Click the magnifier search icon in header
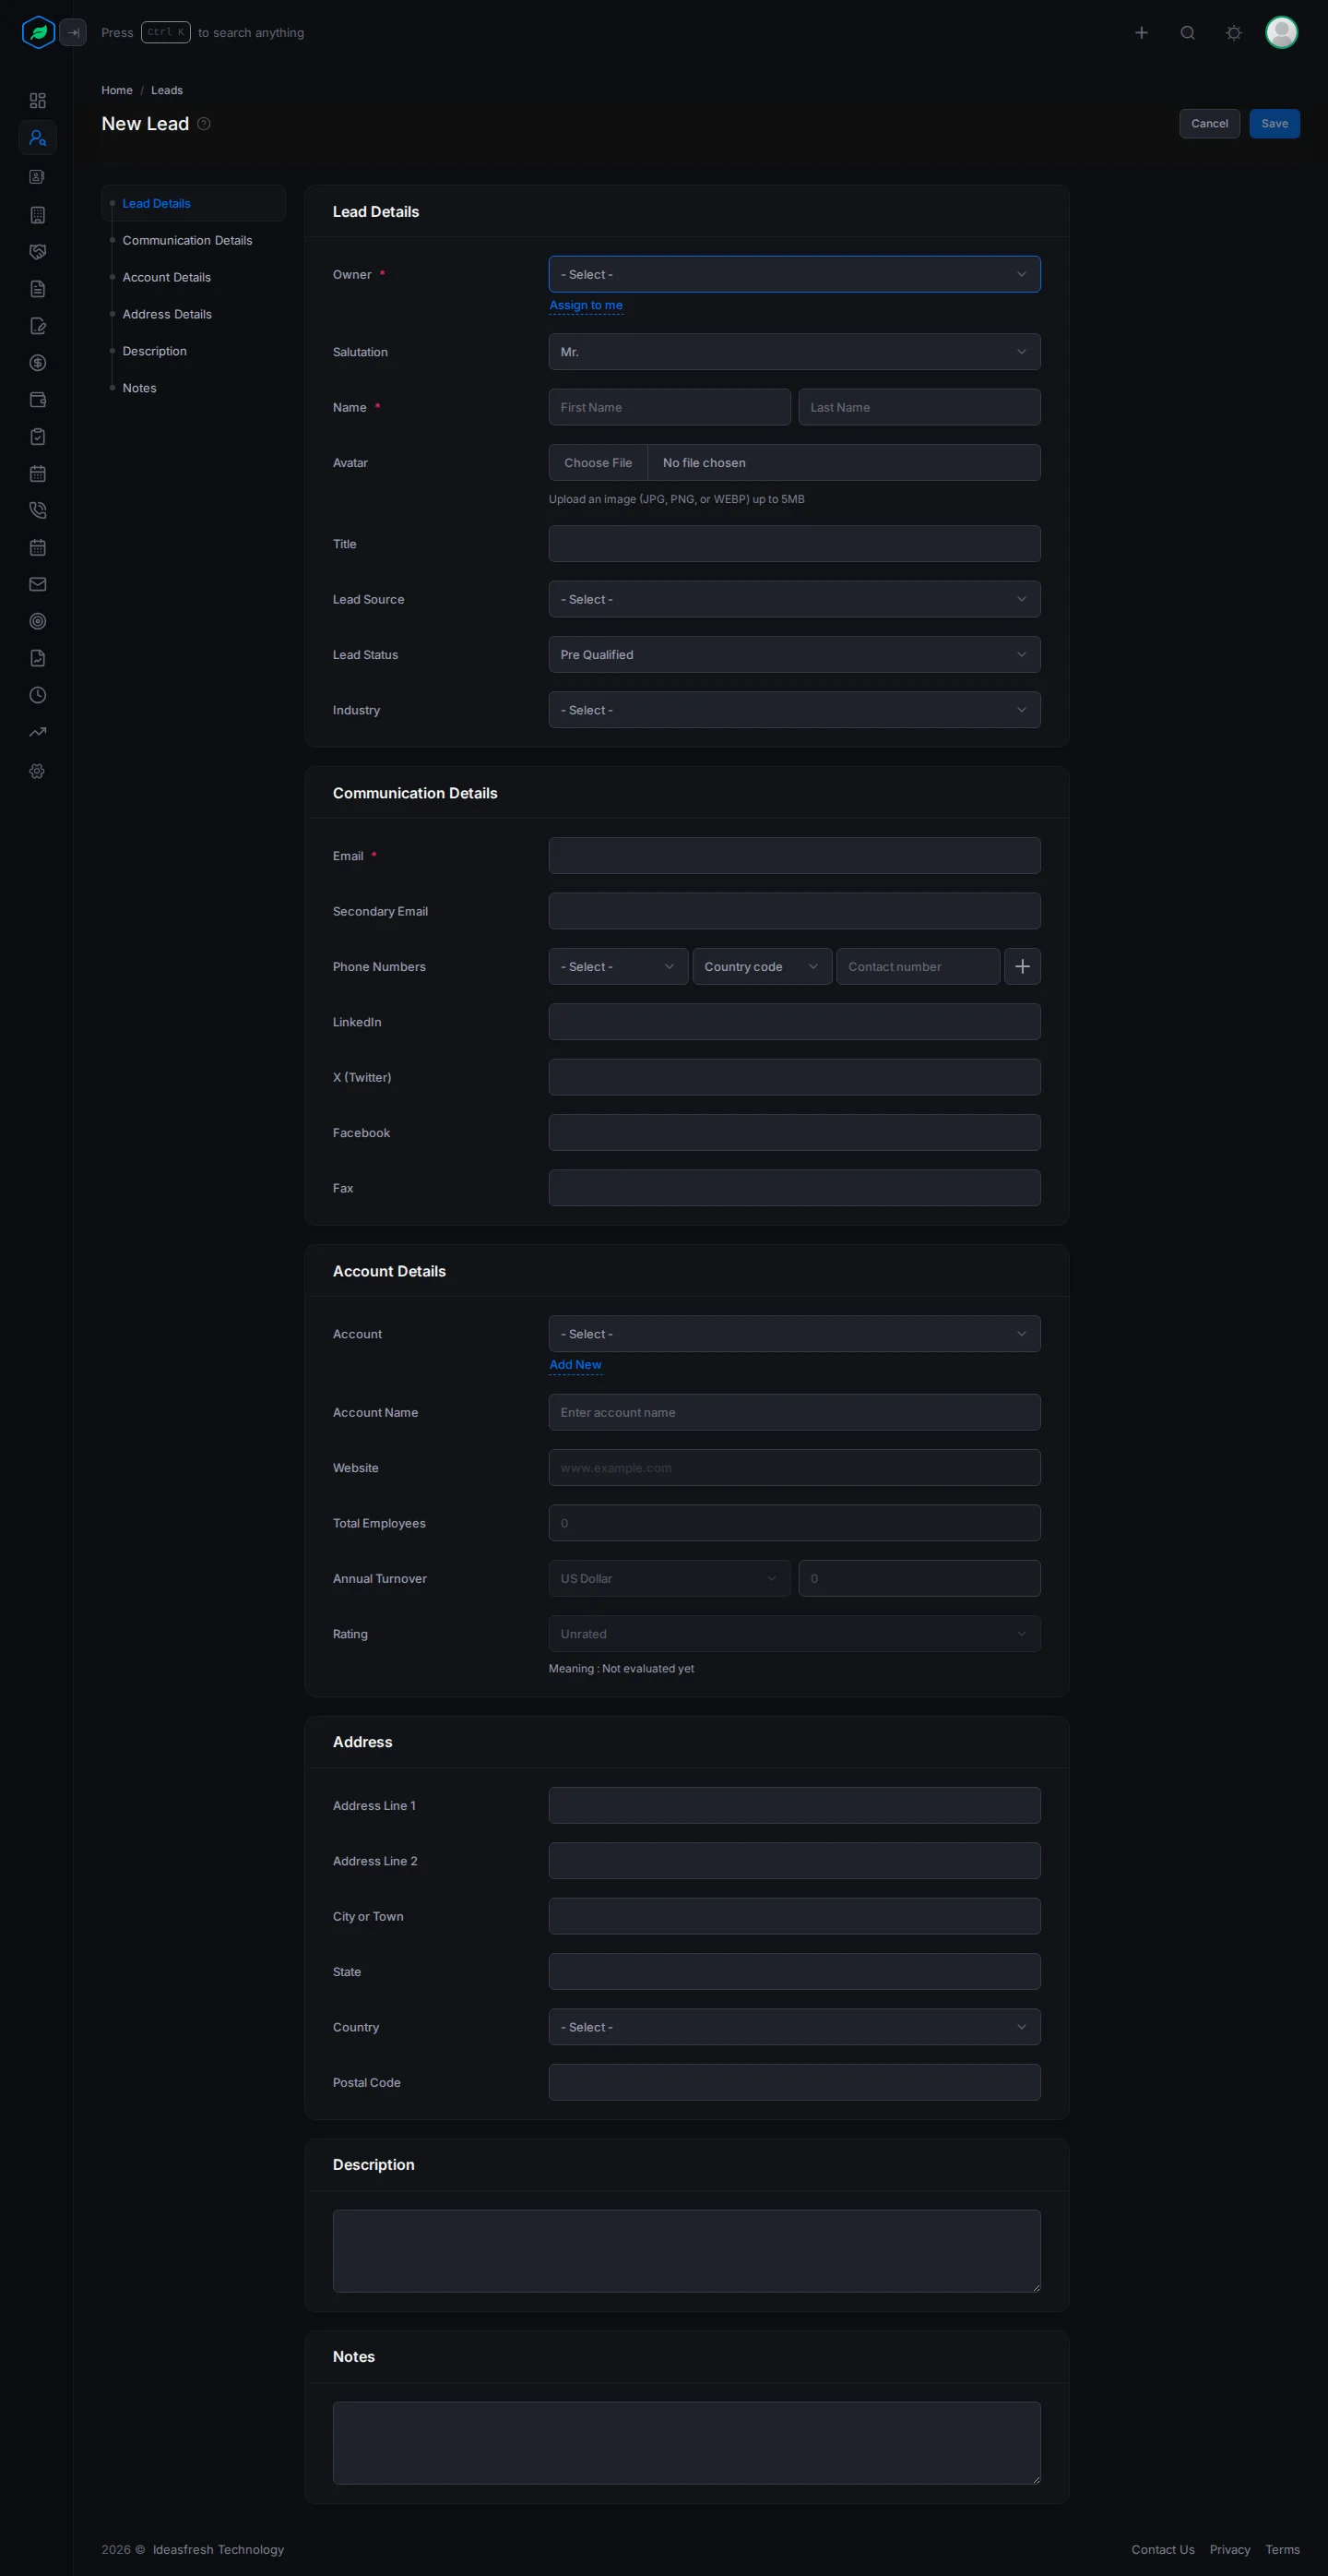 1187,33
